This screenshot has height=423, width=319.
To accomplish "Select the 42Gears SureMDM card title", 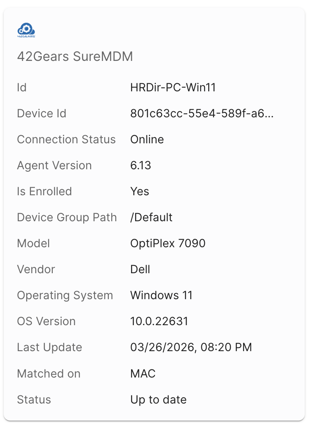I will 75,57.
